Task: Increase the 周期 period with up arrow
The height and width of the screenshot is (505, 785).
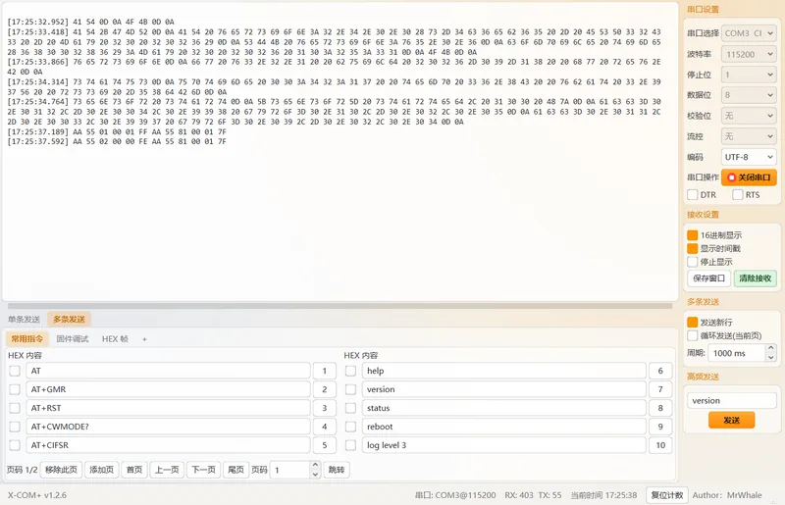Action: pyautogui.click(x=771, y=348)
